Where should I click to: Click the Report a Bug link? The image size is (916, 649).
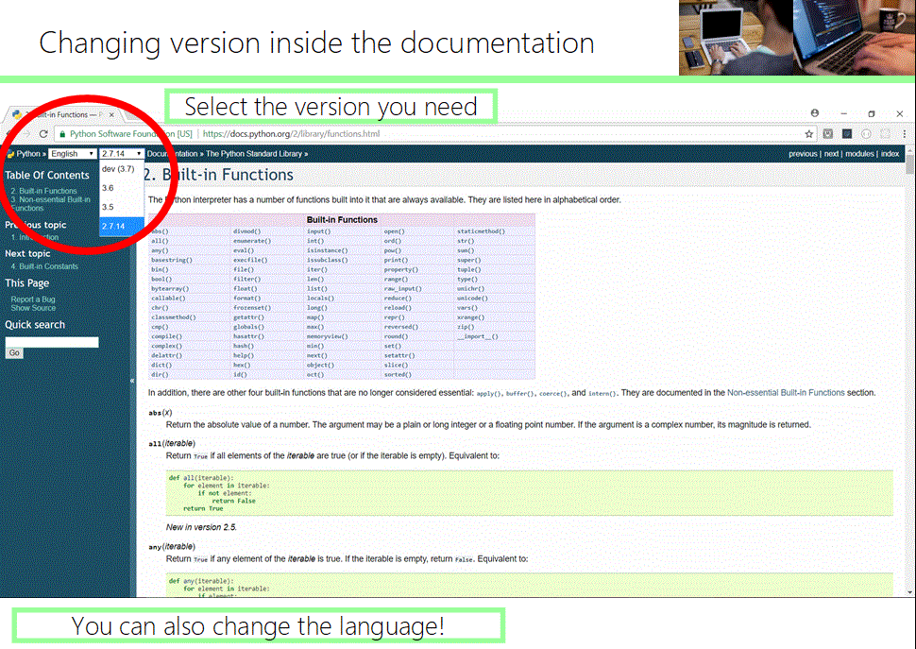point(31,299)
